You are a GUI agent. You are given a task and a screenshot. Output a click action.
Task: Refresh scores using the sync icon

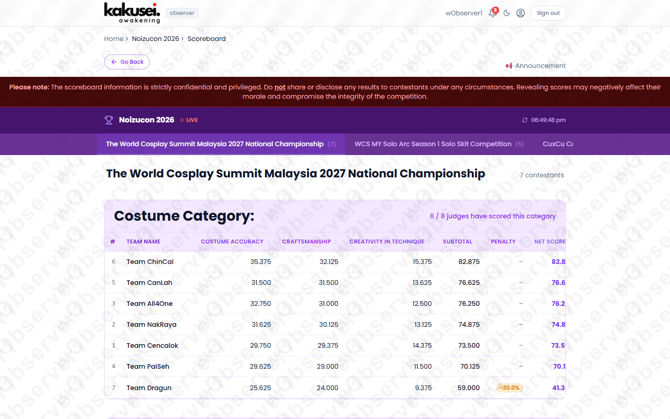[525, 120]
